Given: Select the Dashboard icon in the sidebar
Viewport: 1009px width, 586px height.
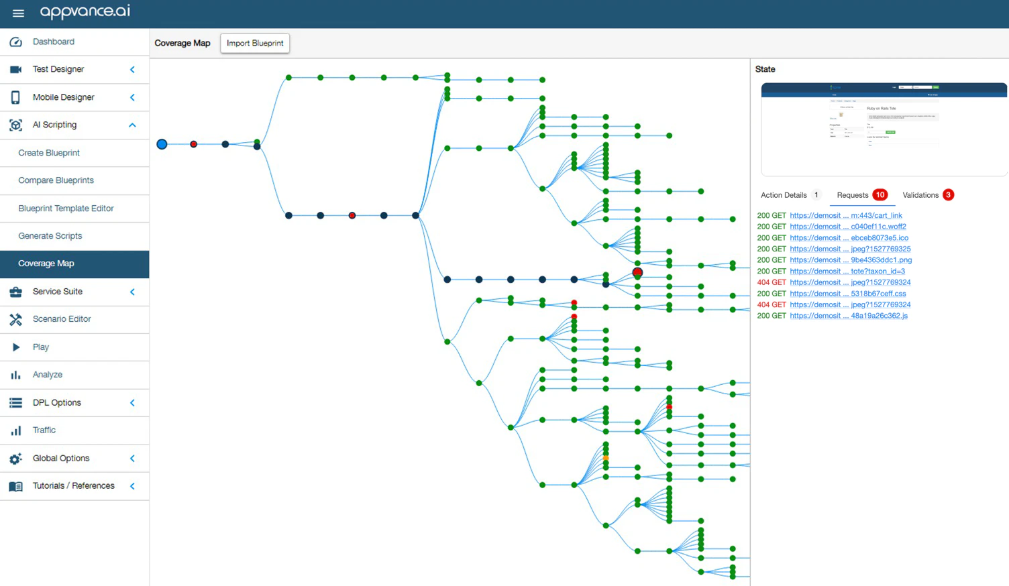Looking at the screenshot, I should (15, 42).
